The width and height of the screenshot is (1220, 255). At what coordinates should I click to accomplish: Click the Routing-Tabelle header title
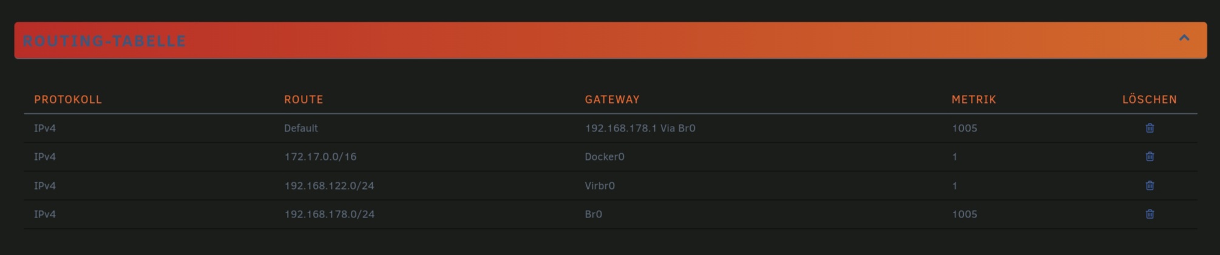104,41
